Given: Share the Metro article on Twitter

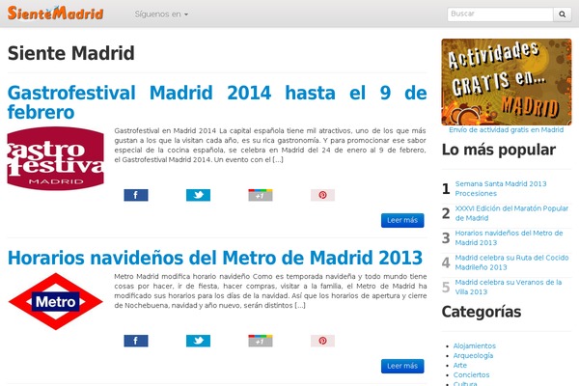Looking at the screenshot, I should [198, 341].
